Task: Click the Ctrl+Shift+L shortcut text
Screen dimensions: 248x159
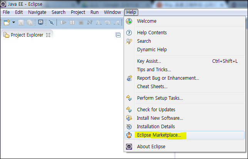Action: (x=225, y=61)
